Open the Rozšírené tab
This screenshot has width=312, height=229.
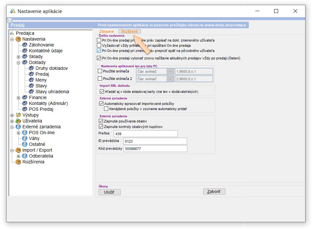point(129,32)
